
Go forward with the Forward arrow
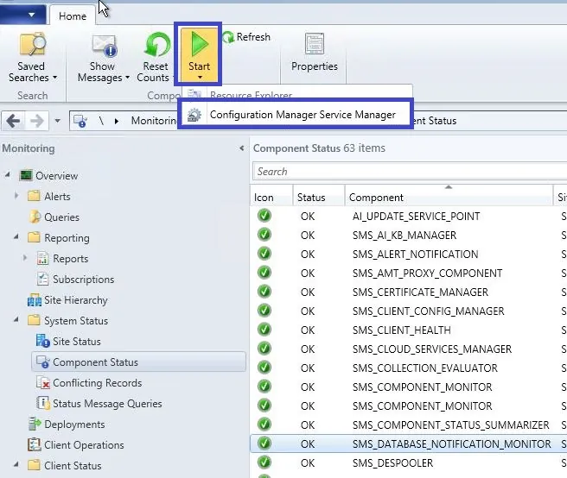click(x=36, y=121)
